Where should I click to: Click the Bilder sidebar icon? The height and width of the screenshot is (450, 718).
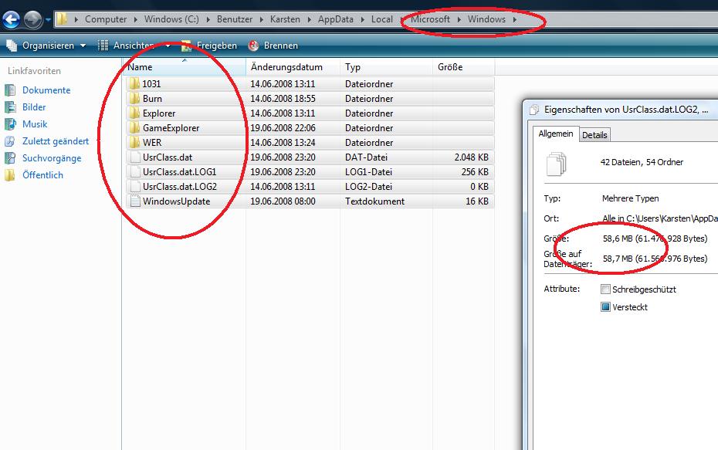pos(10,107)
